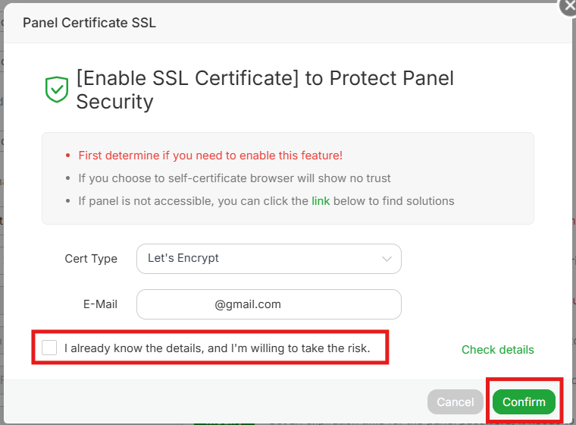Click the self-certificate browser trust note
The width and height of the screenshot is (576, 425).
pos(234,178)
